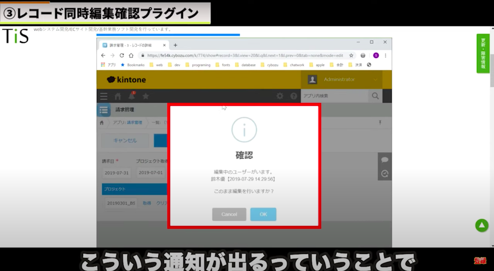This screenshot has width=494, height=271.
Task: Click the kintone home icon in the navbar
Action: tap(118, 96)
